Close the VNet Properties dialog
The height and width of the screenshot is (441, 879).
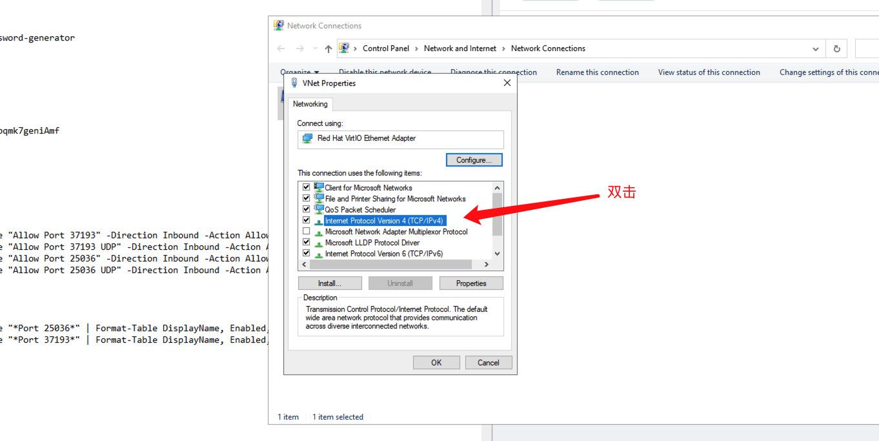(507, 83)
